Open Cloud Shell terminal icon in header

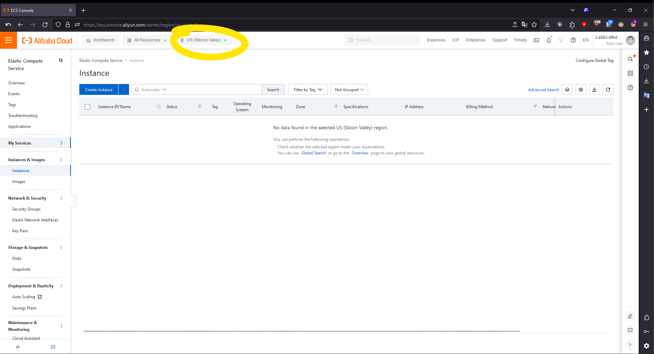coord(537,40)
